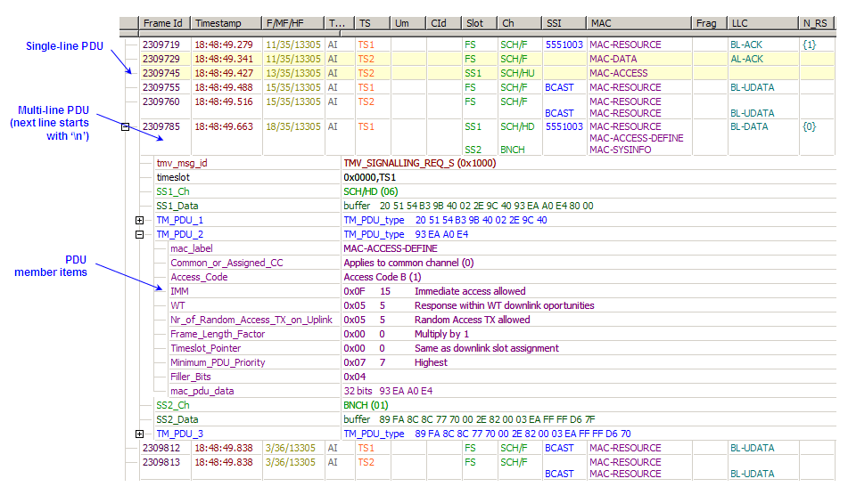848x495 pixels.
Task: Expand the TM_PDU_1 tree node
Action: pyautogui.click(x=139, y=220)
